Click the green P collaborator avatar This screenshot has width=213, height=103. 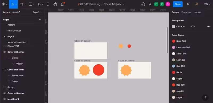coord(162,4)
